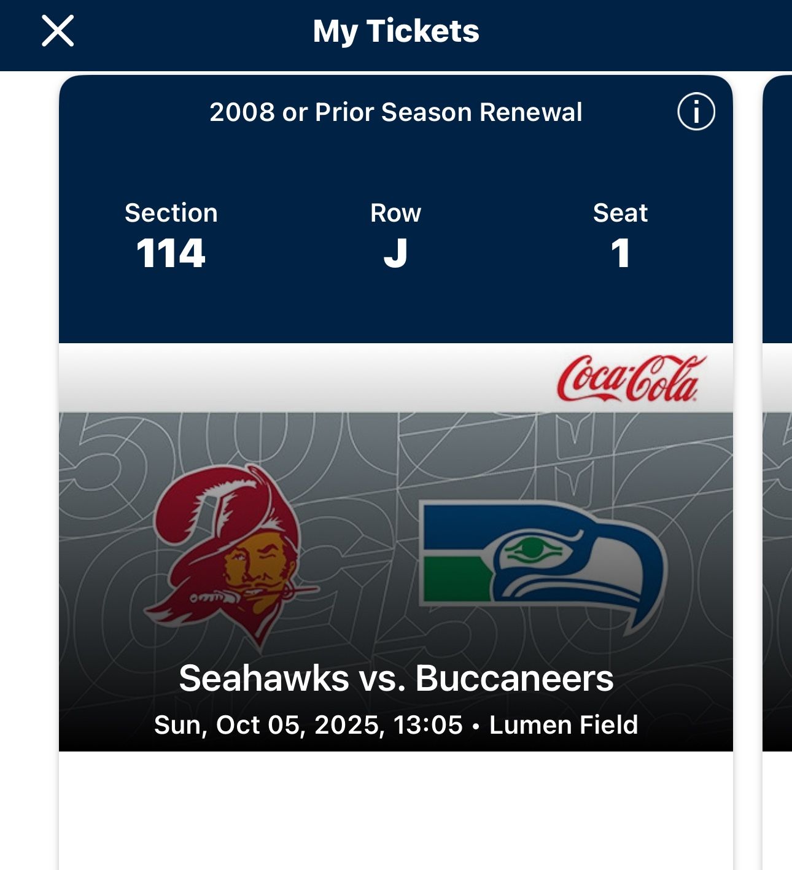Screen dimensions: 792x870
Task: Tap the 13:05 kickoff time
Action: [428, 725]
